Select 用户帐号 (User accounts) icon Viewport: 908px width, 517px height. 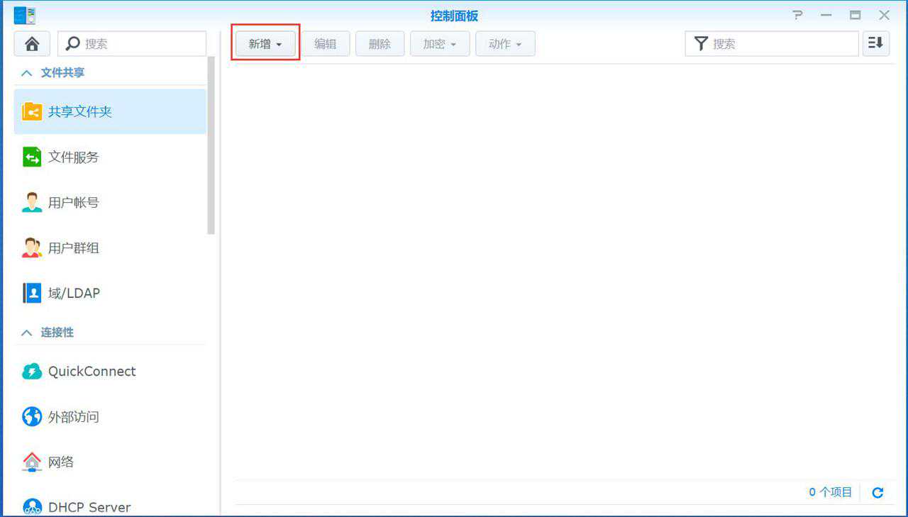tap(32, 203)
